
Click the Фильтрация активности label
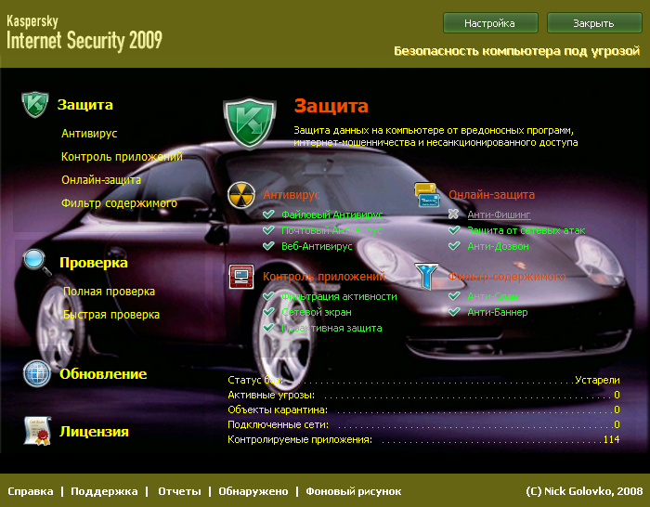click(x=339, y=296)
